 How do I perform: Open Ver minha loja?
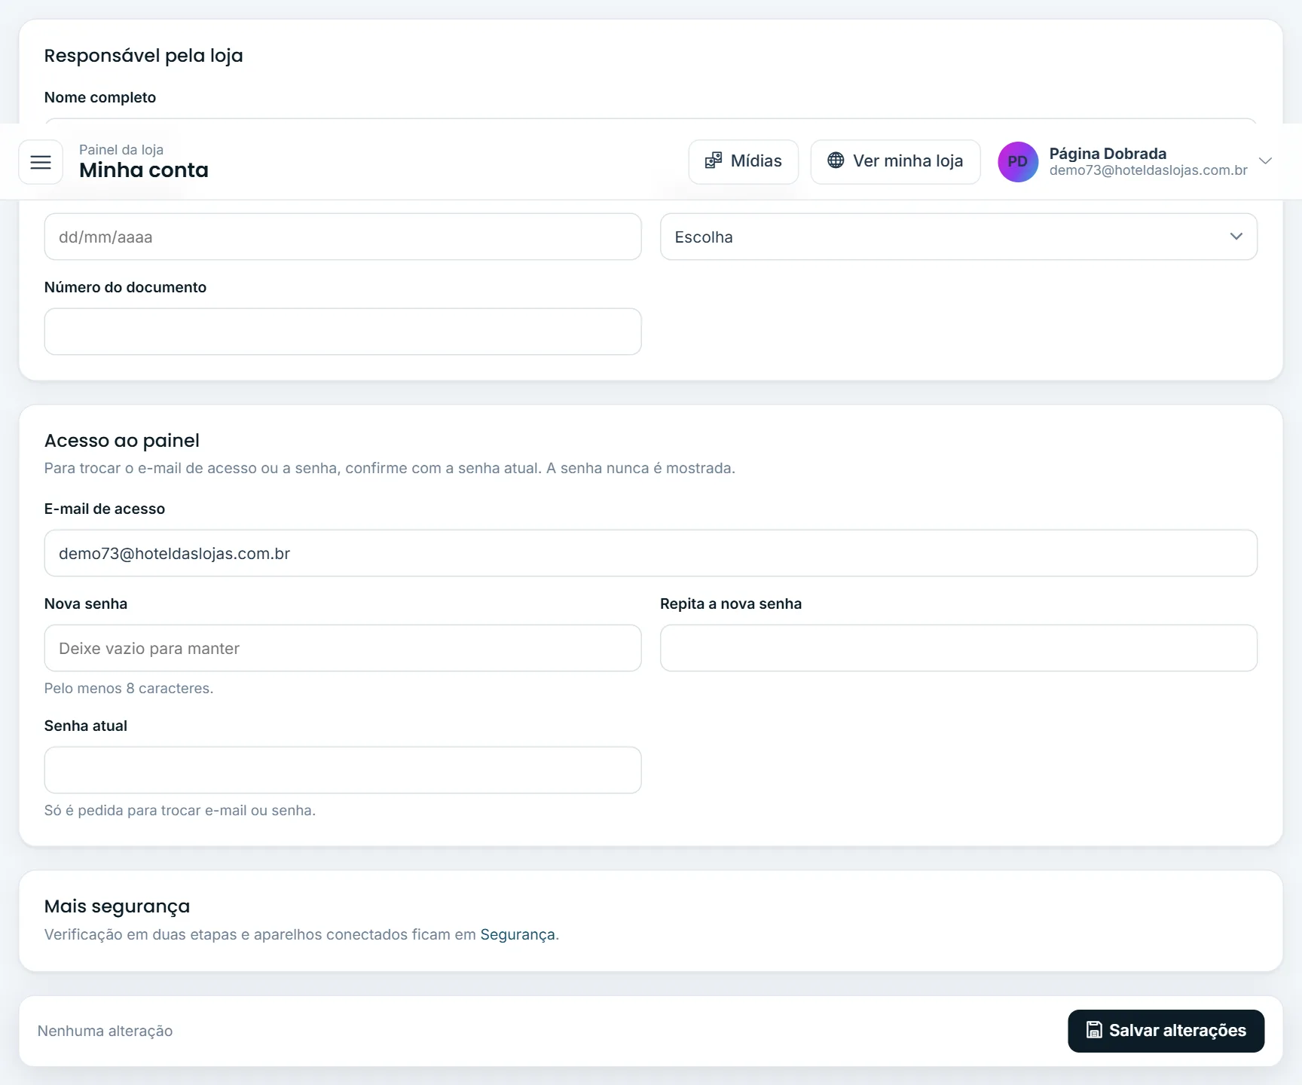895,161
